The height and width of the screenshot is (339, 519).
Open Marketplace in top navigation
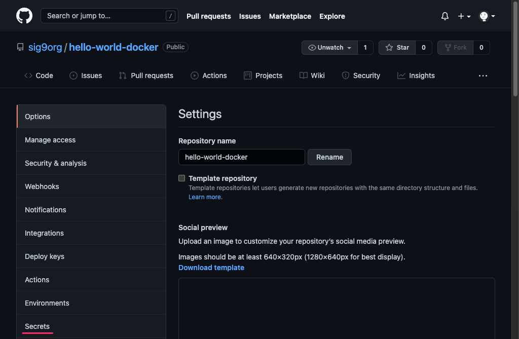coord(290,16)
